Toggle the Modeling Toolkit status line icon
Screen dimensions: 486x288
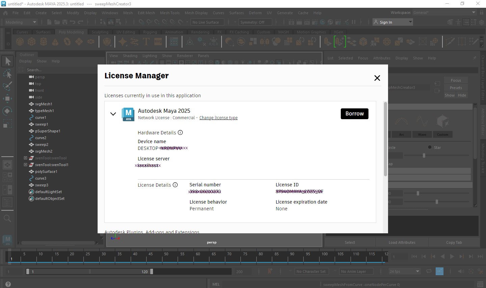point(450,22)
